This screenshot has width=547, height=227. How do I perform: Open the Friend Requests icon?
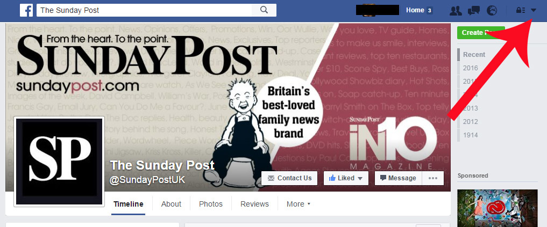[x=456, y=11]
